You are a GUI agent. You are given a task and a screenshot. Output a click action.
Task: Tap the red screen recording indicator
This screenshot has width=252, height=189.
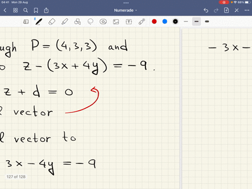[x=224, y=2]
